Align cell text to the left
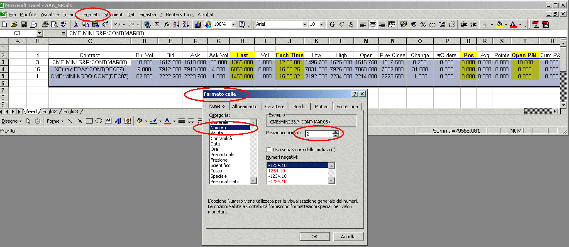This screenshot has width=569, height=247. tap(363, 24)
